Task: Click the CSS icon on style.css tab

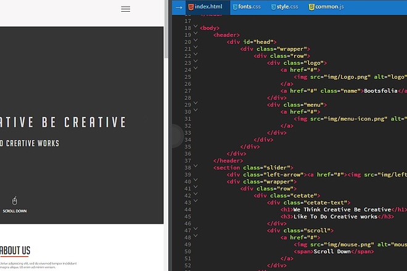Action: (272, 7)
